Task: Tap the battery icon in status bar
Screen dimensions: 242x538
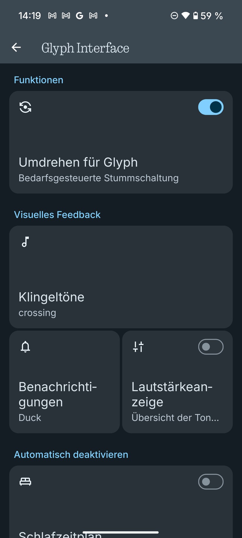Action: click(x=196, y=16)
